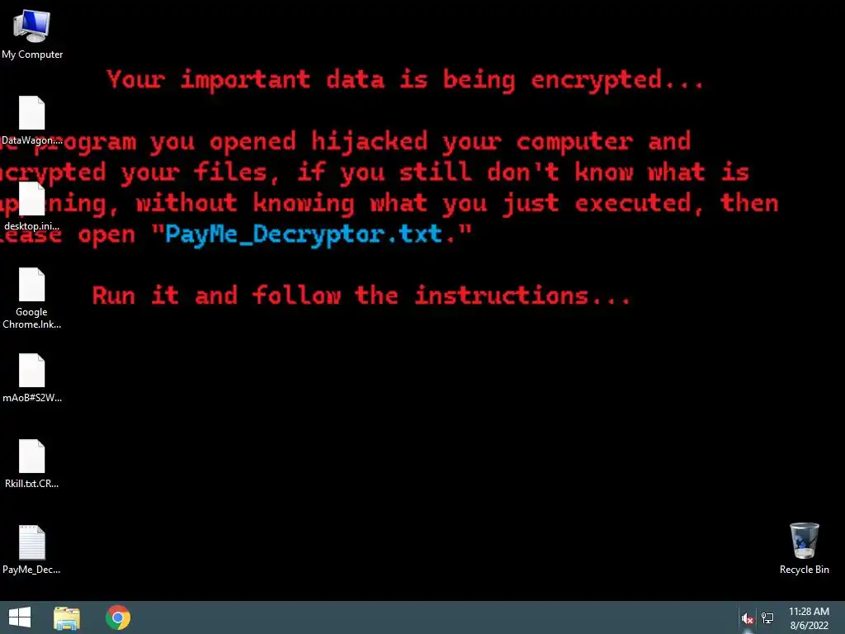Click the 11:28 AM clock time
Image resolution: width=845 pixels, height=634 pixels.
(809, 612)
